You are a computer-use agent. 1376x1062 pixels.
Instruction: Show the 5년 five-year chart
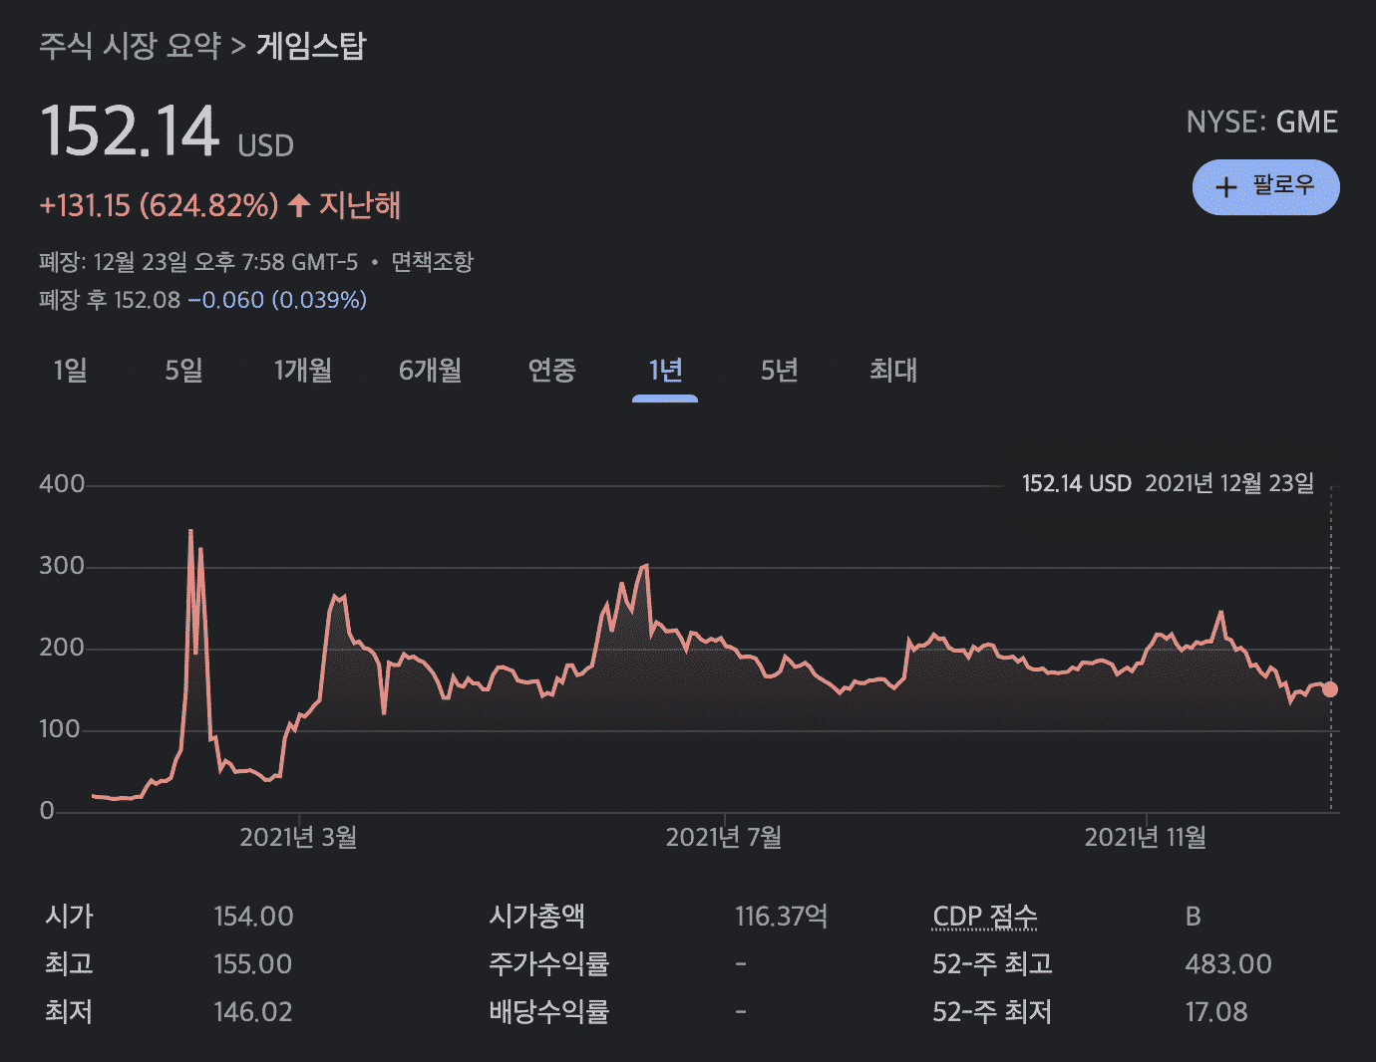pos(780,371)
